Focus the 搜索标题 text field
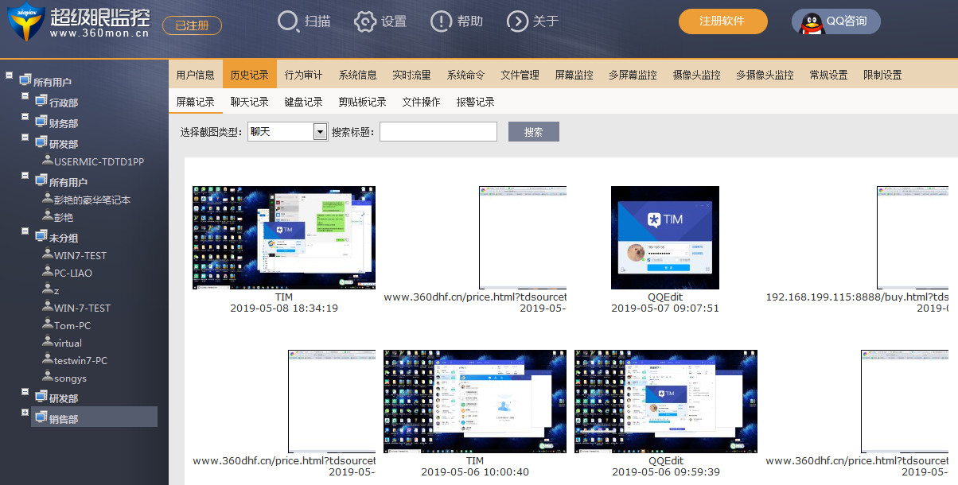The width and height of the screenshot is (958, 485). 438,132
